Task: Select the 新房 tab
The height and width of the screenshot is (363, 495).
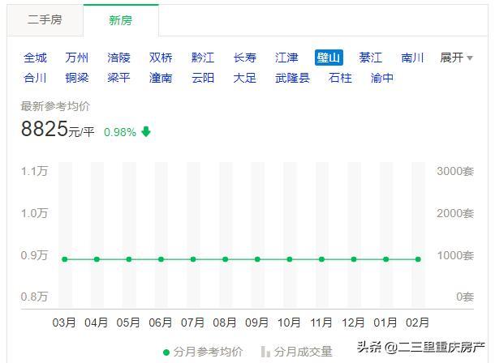Action: [x=121, y=19]
